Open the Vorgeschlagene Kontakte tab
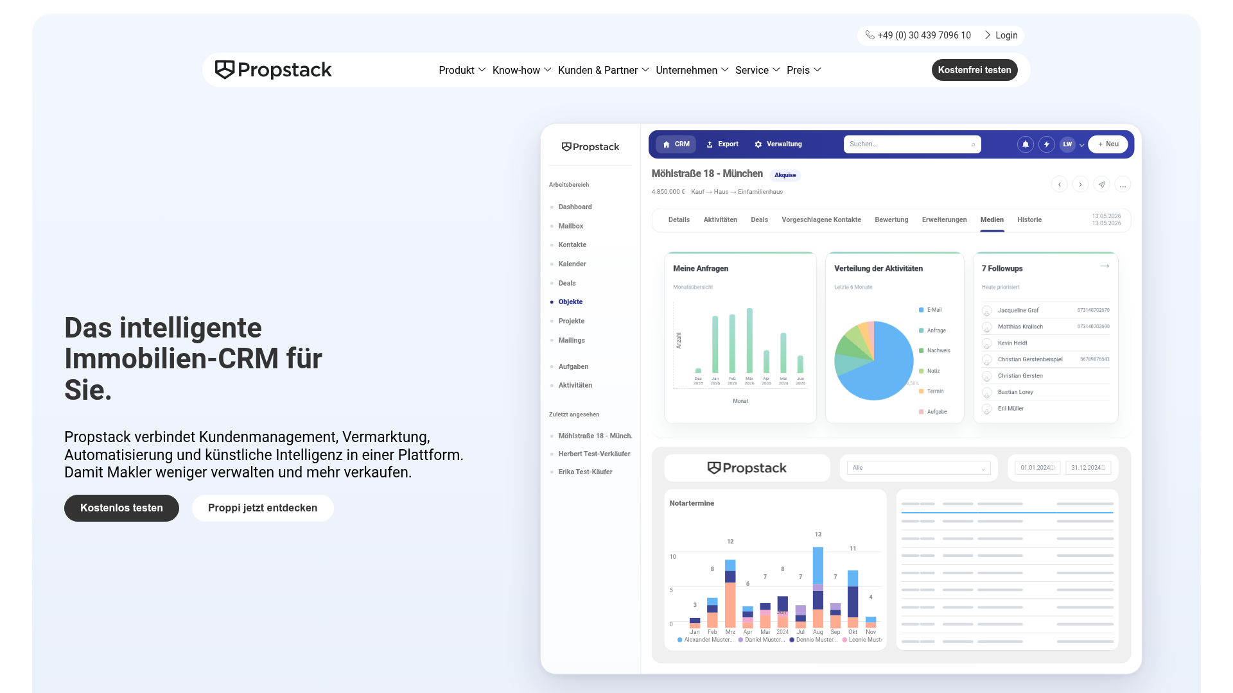Screen dimensions: 1233x693 tap(821, 219)
